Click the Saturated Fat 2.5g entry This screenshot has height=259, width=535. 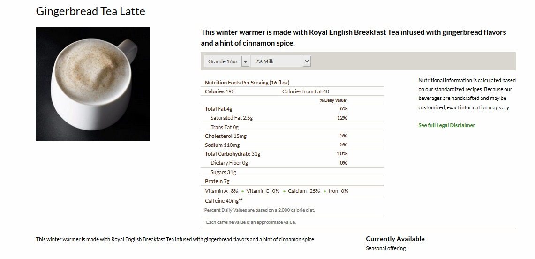(232, 118)
